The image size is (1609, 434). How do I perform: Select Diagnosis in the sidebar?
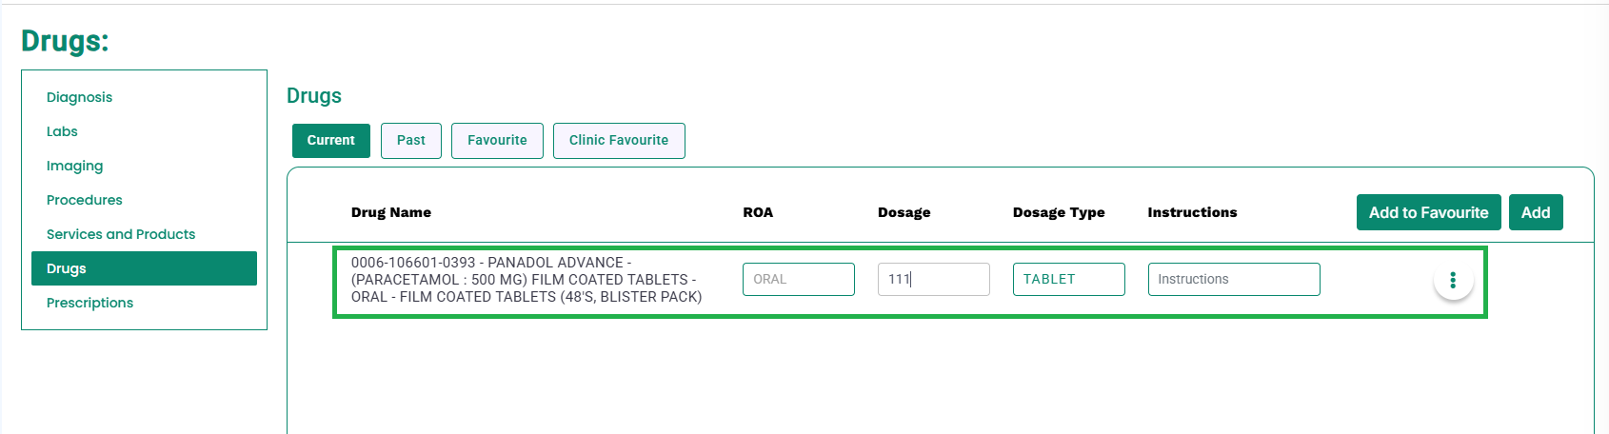pyautogui.click(x=79, y=97)
